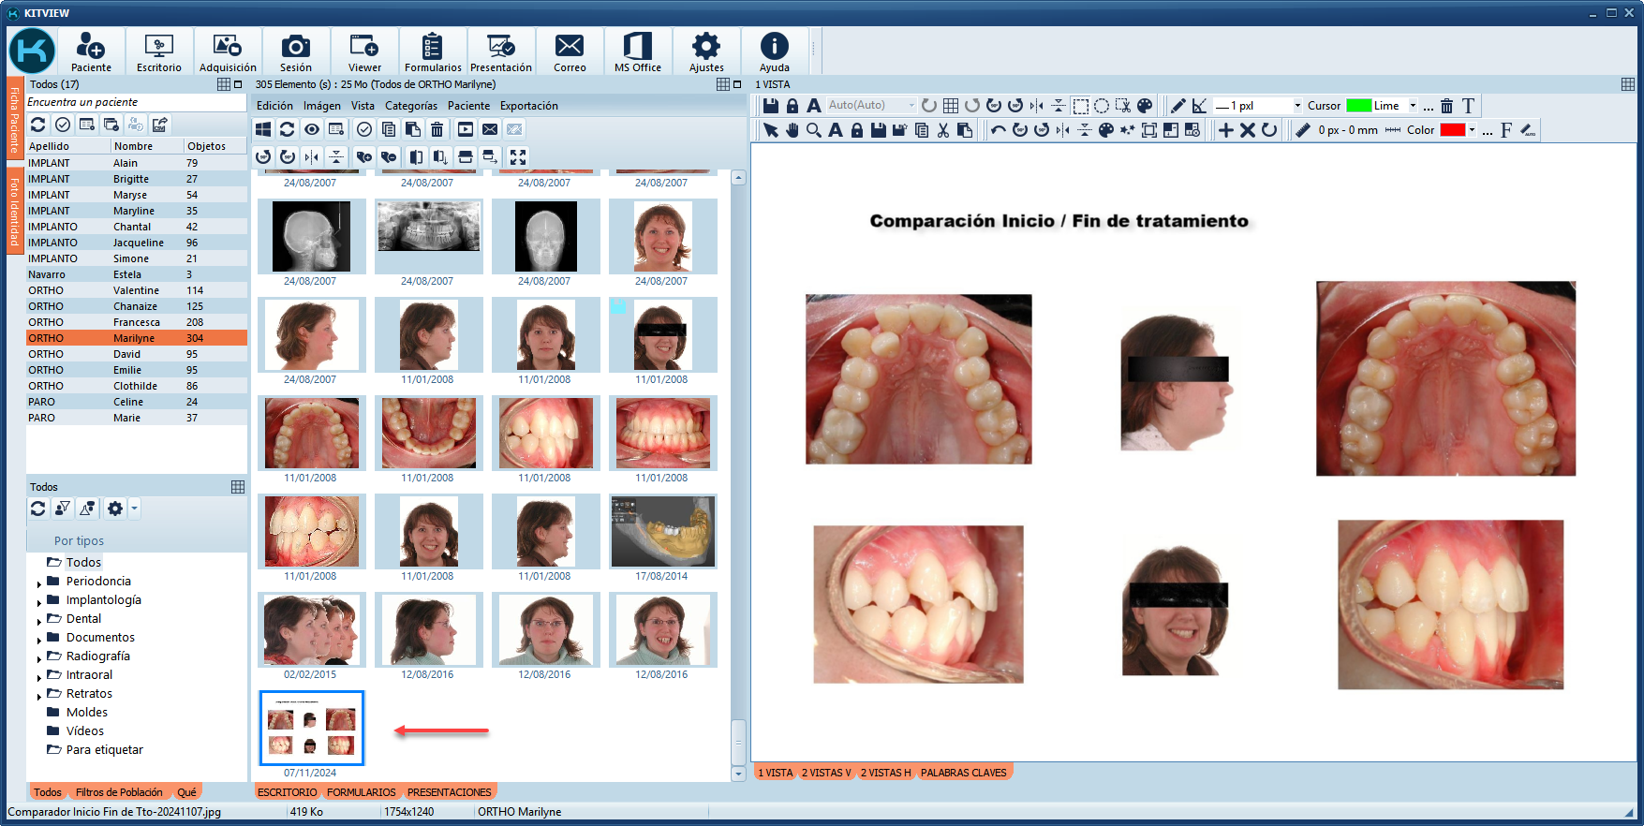1644x826 pixels.
Task: Select the magnifier zoom tool
Action: (x=813, y=130)
